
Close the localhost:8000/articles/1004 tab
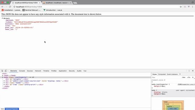(x=40, y=3)
